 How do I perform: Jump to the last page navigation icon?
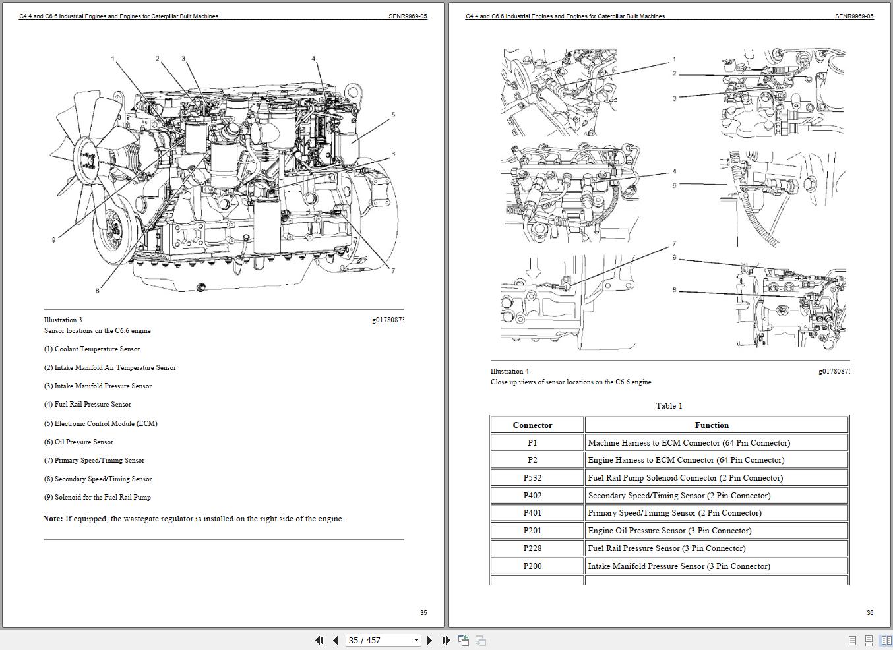(x=446, y=640)
